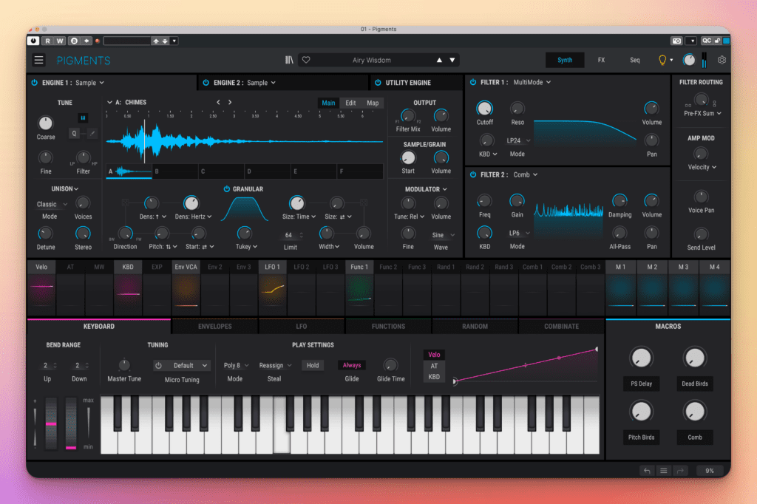
Task: Click the Bend Range Up stepper
Action: 48,366
